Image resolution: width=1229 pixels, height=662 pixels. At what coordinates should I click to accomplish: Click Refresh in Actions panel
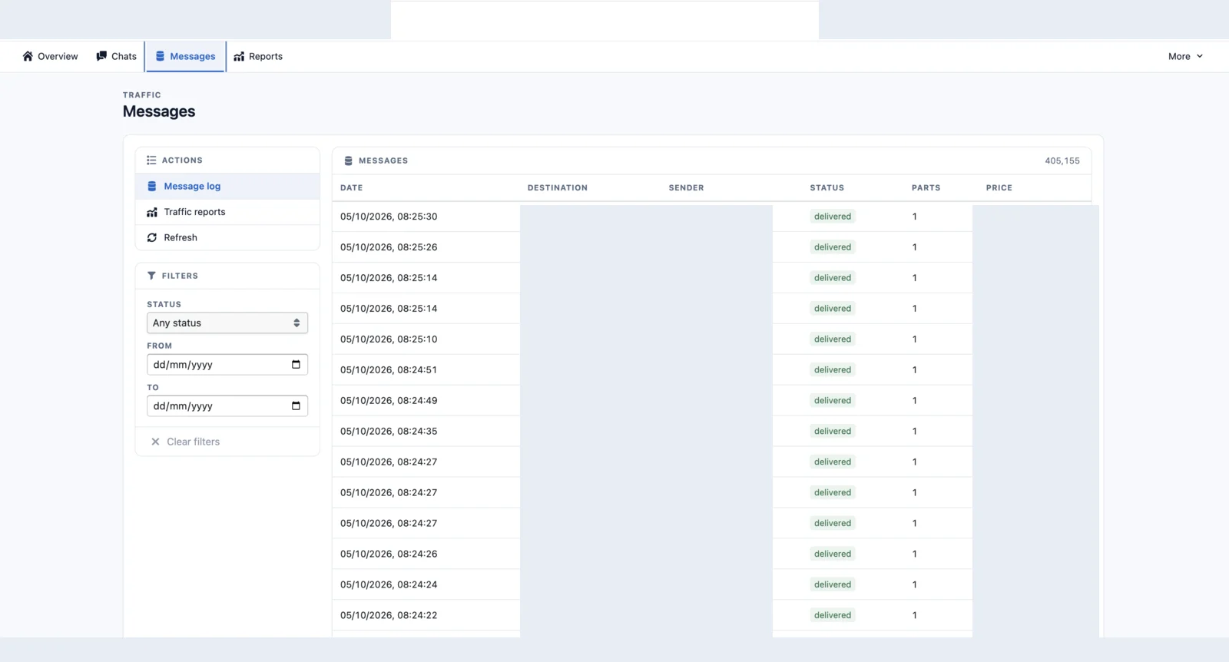227,237
